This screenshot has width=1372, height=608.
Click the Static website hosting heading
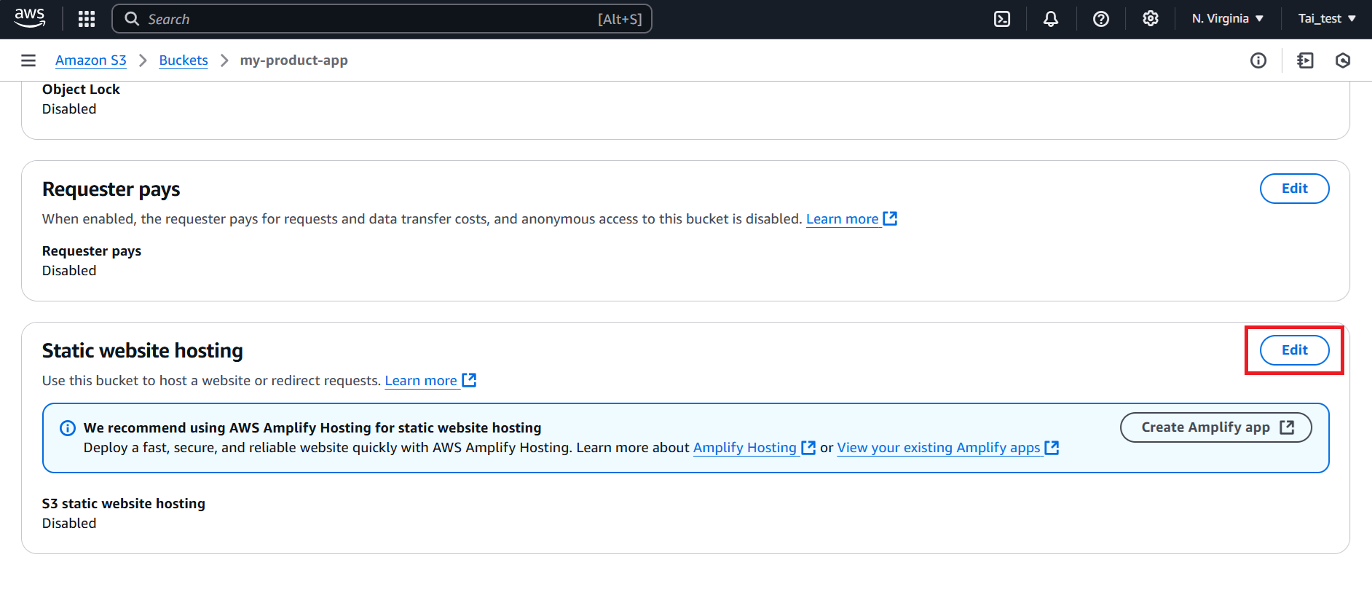143,351
